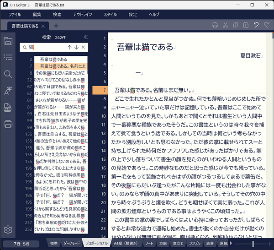
Task: Switch to the ノート style tab
Action: pos(149,243)
